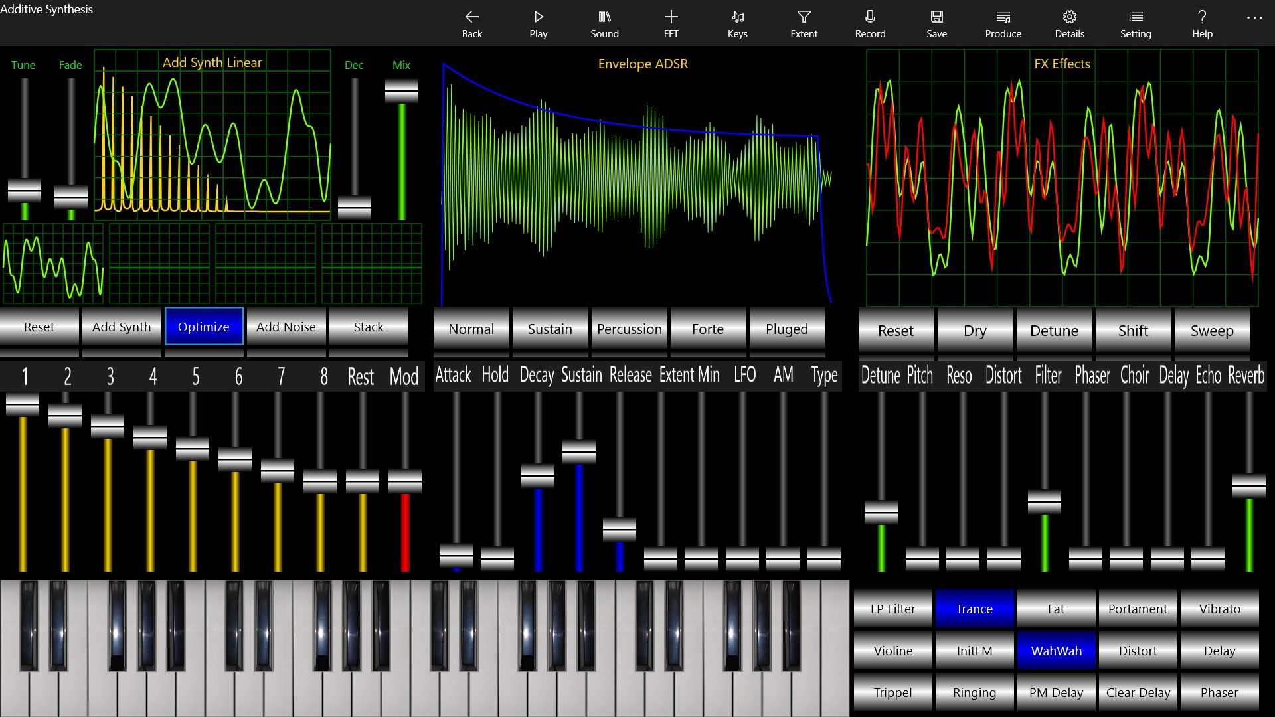Click the Produce icon
This screenshot has width=1275, height=717.
pyautogui.click(x=1003, y=23)
